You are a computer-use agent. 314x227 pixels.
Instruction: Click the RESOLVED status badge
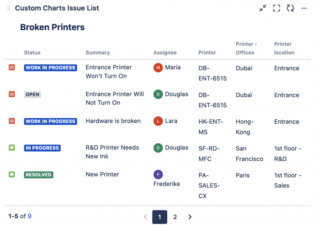point(39,175)
